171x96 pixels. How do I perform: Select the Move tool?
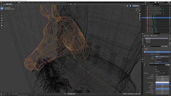click(x=2, y=13)
